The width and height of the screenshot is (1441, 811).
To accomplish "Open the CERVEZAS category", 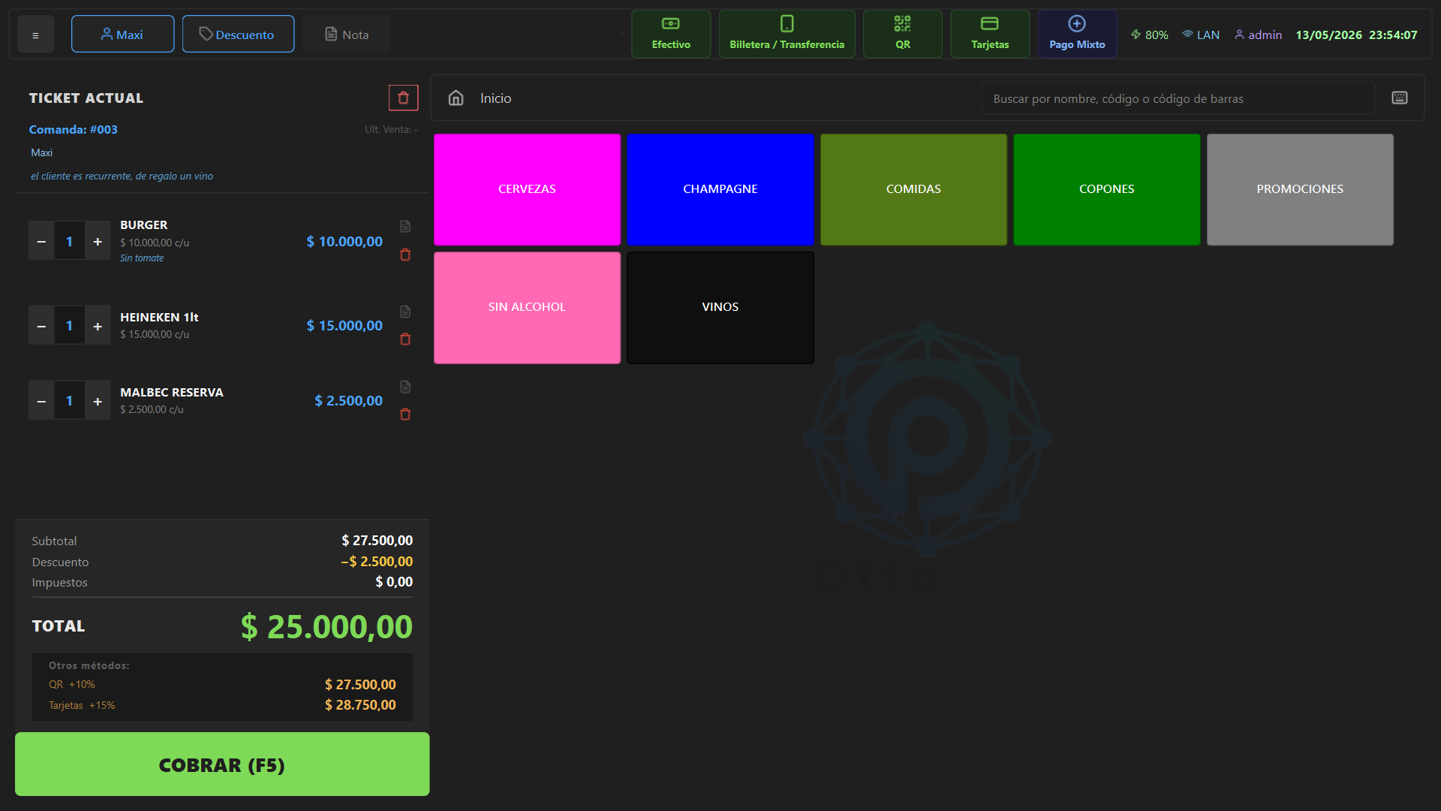I will coord(527,189).
